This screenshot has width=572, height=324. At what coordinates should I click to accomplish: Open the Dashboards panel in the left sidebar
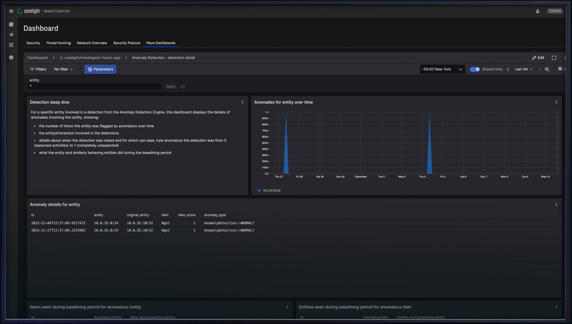click(11, 24)
